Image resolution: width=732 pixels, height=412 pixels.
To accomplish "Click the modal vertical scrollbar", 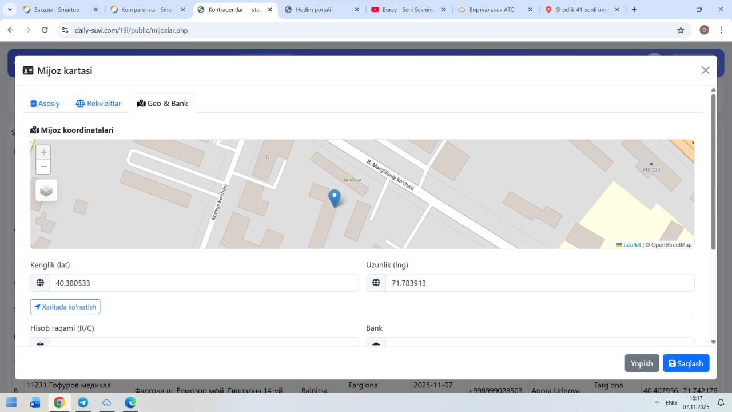I will coord(713,172).
